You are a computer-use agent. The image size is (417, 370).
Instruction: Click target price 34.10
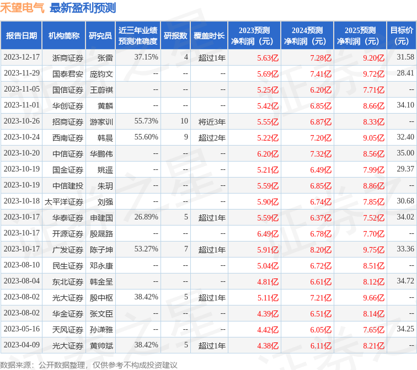coord(405,105)
